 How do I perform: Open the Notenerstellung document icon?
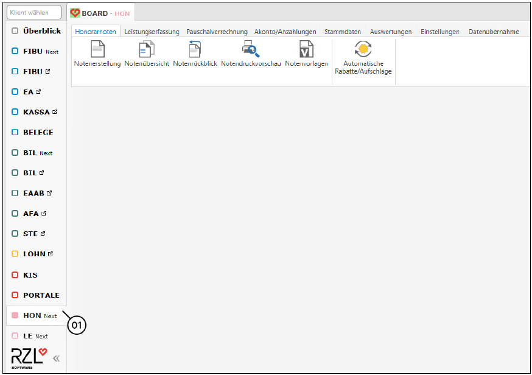[x=97, y=50]
